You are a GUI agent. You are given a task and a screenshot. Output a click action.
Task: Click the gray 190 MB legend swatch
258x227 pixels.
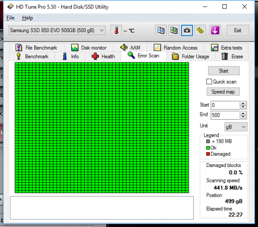208,141
